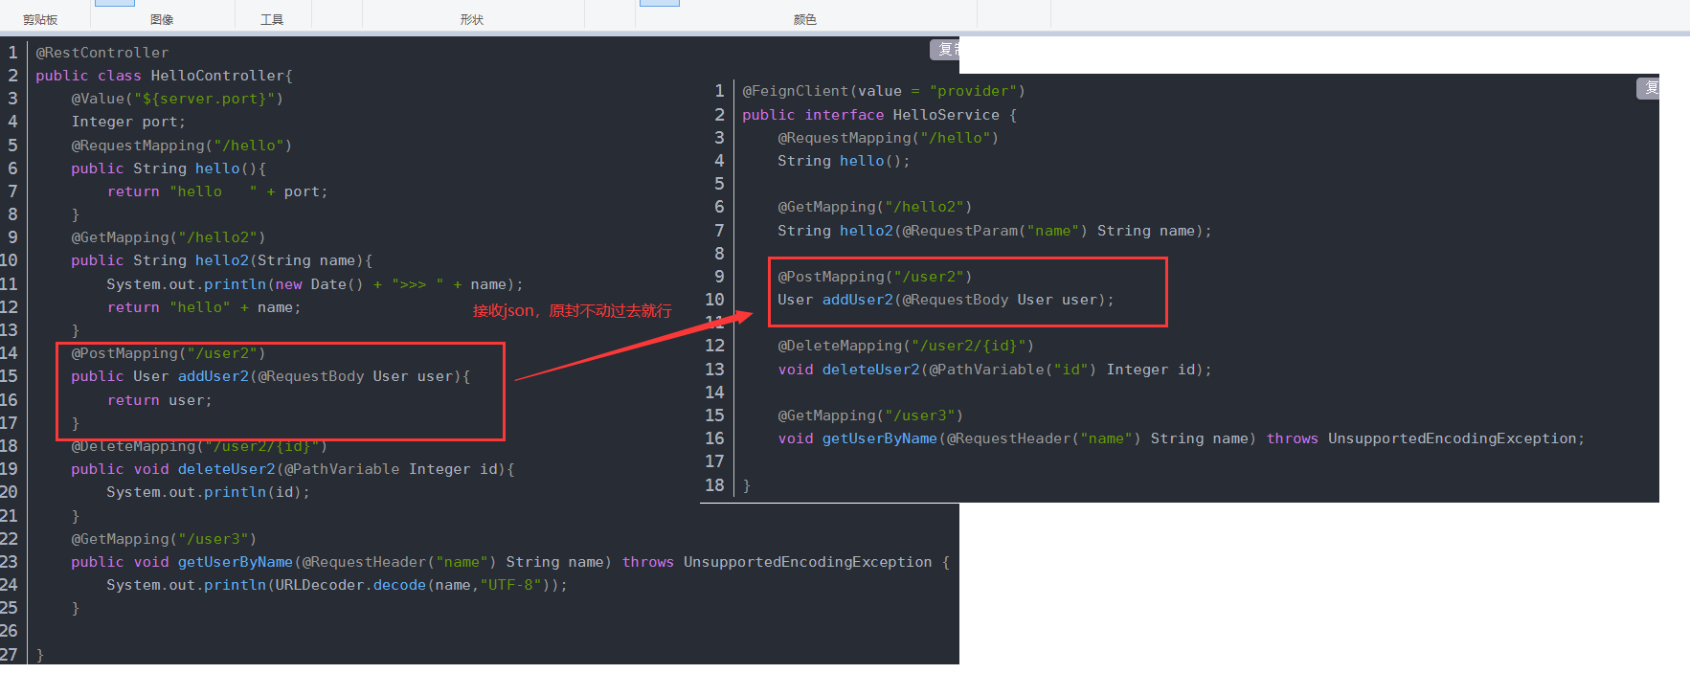Click @DeleteMapping("/user2/{id}") in the HelloService interface

coord(906,346)
